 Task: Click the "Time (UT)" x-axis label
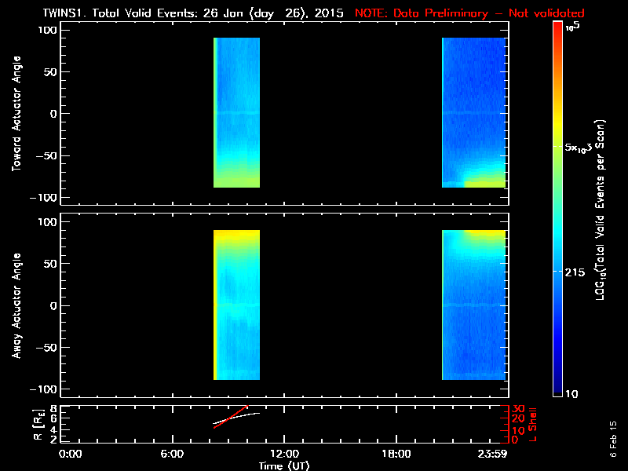tap(284, 466)
